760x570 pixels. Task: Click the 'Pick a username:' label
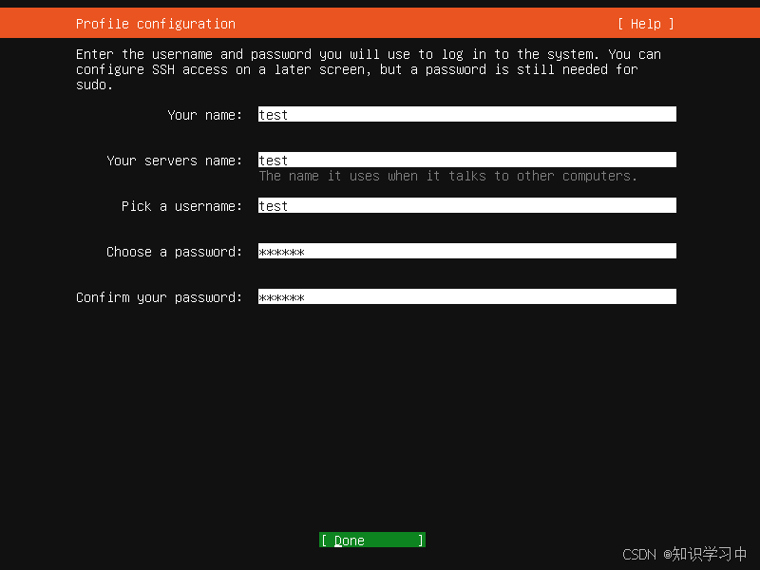coord(181,206)
